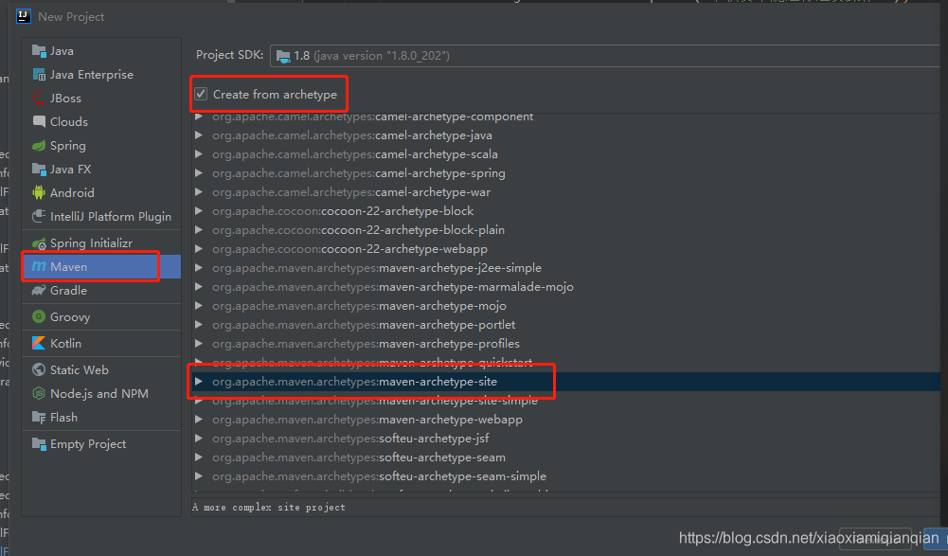
Task: Expand maven-archetype-j2ee-simple arrow
Action: coord(198,268)
